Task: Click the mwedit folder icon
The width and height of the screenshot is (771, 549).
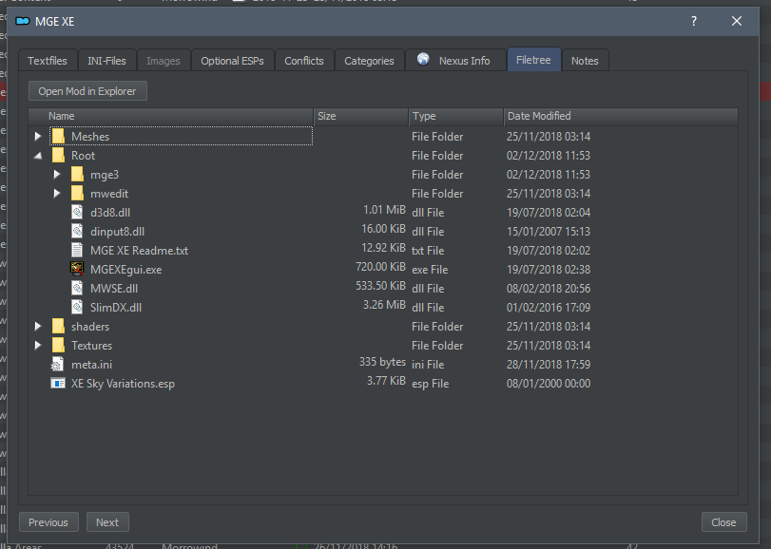Action: pos(77,194)
